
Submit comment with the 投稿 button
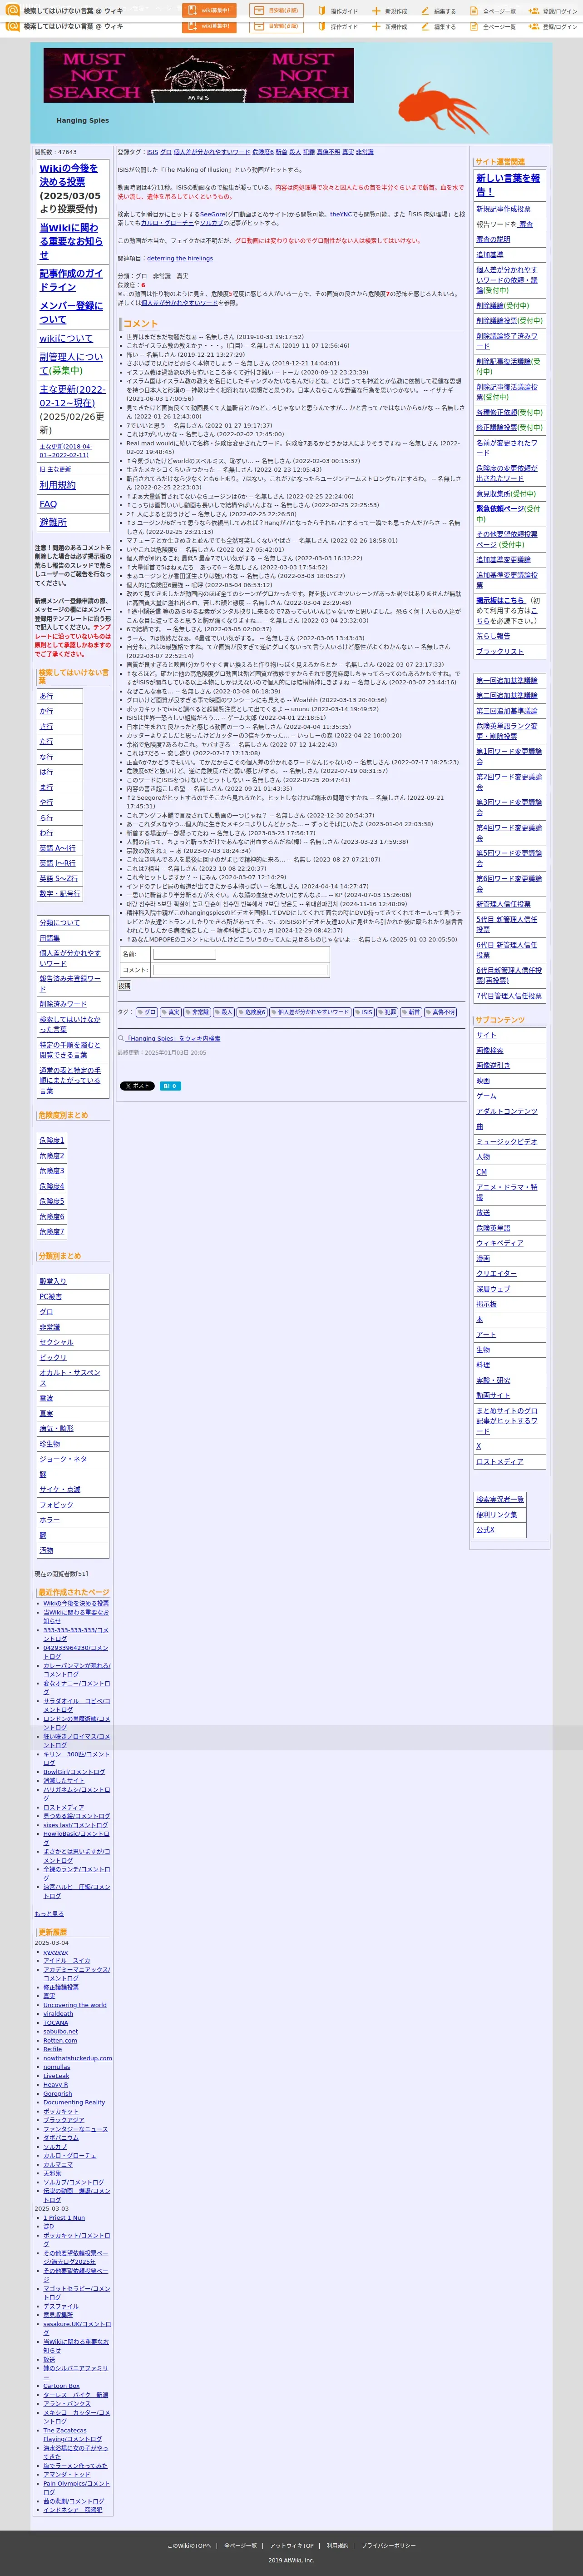(124, 986)
